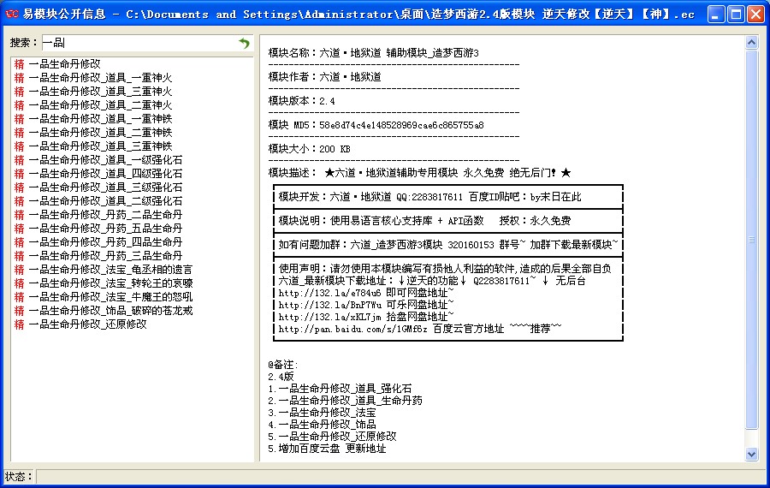Click the 模块作者：六道·地狱道 line
The image size is (770, 488).
tap(324, 77)
